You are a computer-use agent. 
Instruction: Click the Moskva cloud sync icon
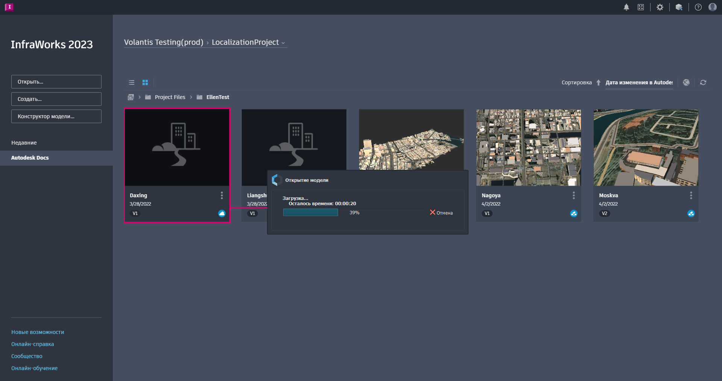click(x=691, y=213)
